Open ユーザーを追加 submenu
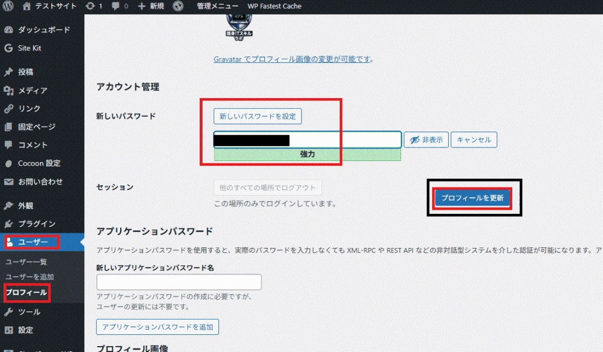Image resolution: width=603 pixels, height=352 pixels. pos(29,277)
